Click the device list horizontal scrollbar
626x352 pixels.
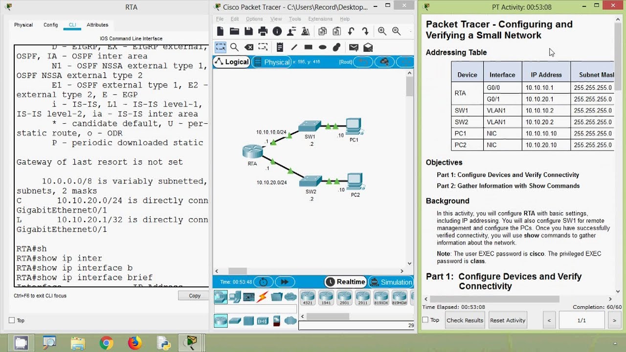pos(328,316)
